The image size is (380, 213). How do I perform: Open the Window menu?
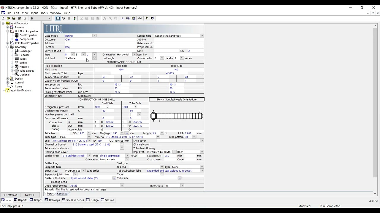(x=56, y=13)
